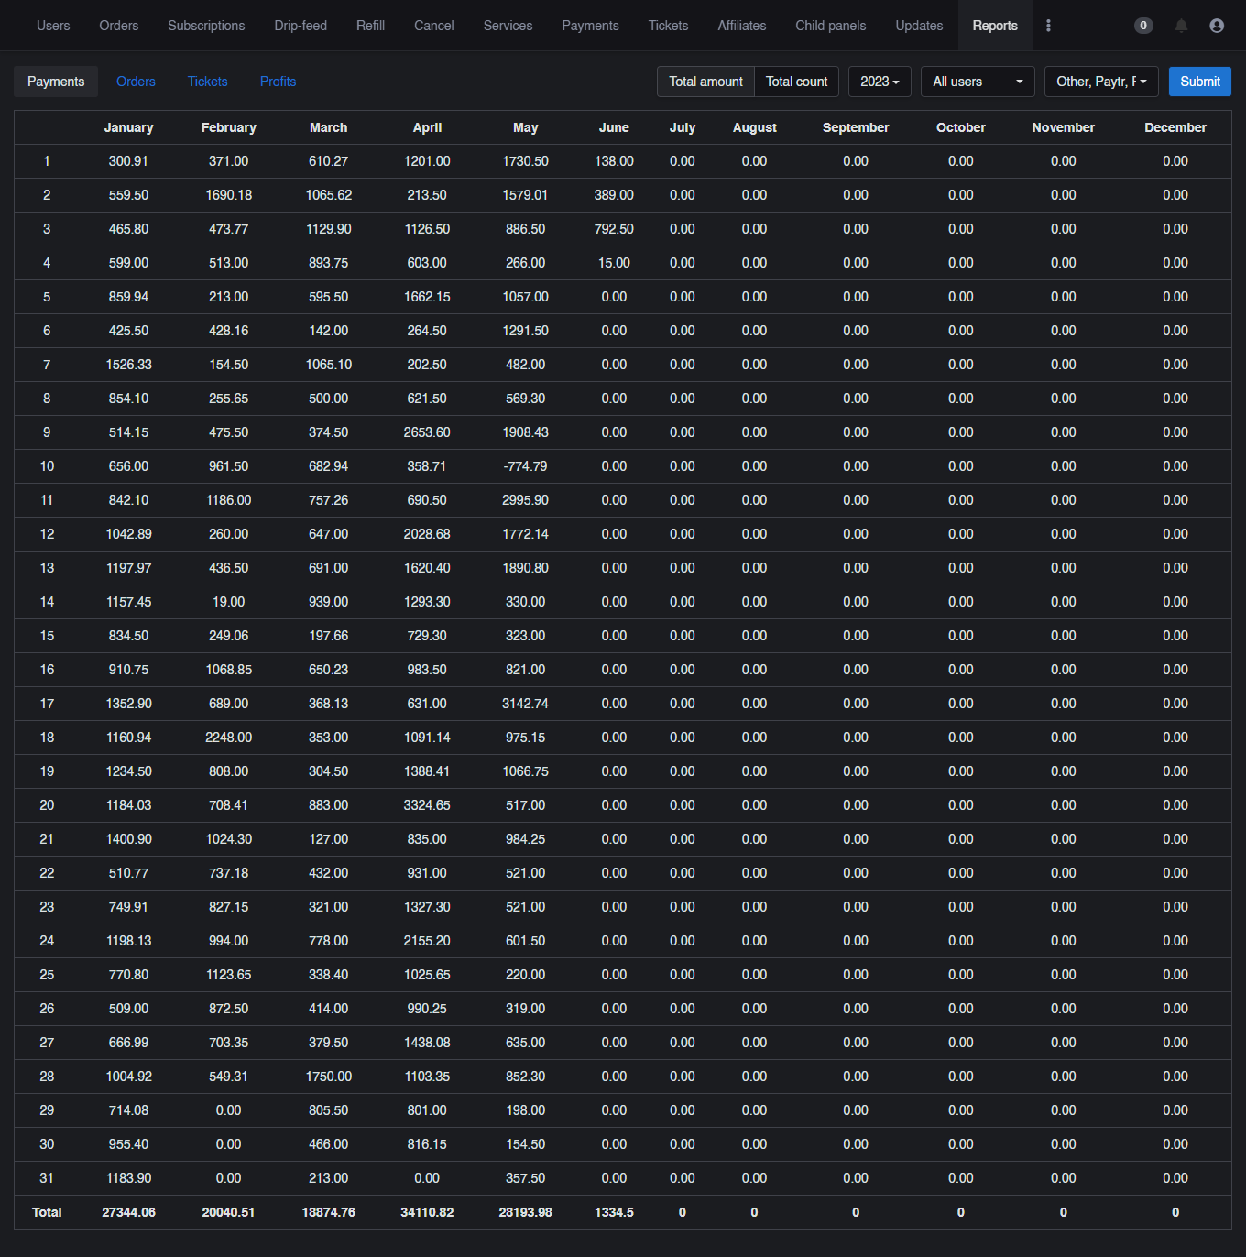The height and width of the screenshot is (1257, 1246).
Task: Select the Reports navigation item
Action: [x=995, y=26]
